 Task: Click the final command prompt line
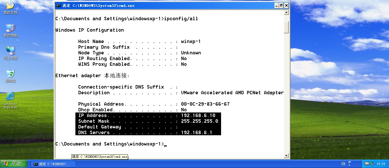(111, 144)
